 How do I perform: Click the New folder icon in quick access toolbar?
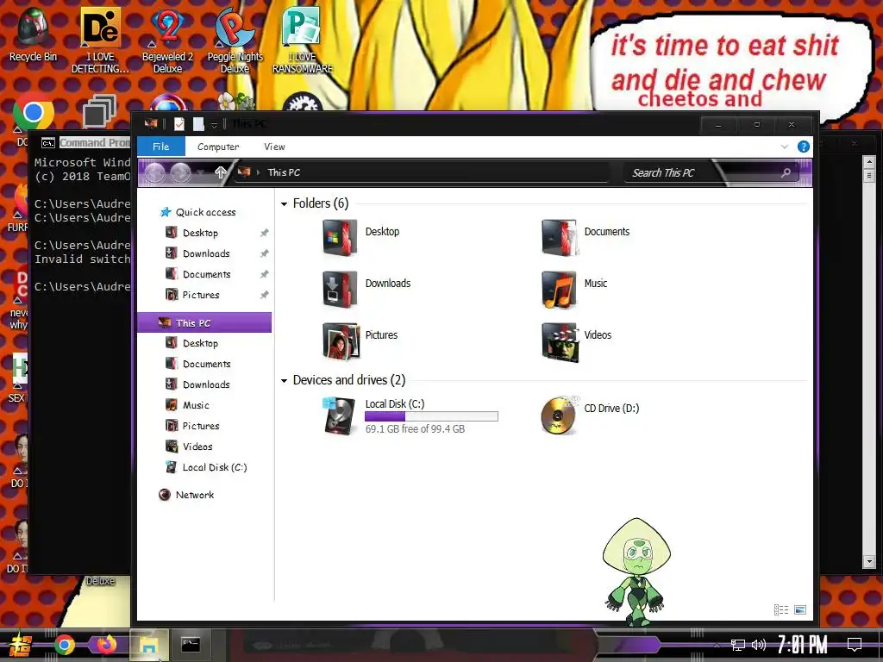tap(198, 124)
